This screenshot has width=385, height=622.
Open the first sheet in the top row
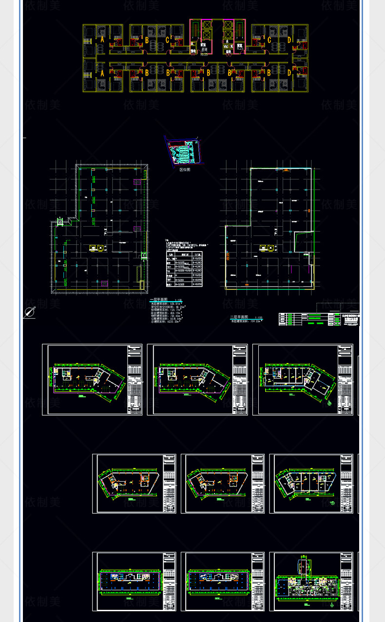point(92,380)
